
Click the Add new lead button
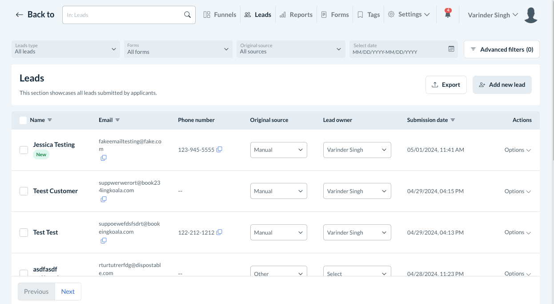502,85
